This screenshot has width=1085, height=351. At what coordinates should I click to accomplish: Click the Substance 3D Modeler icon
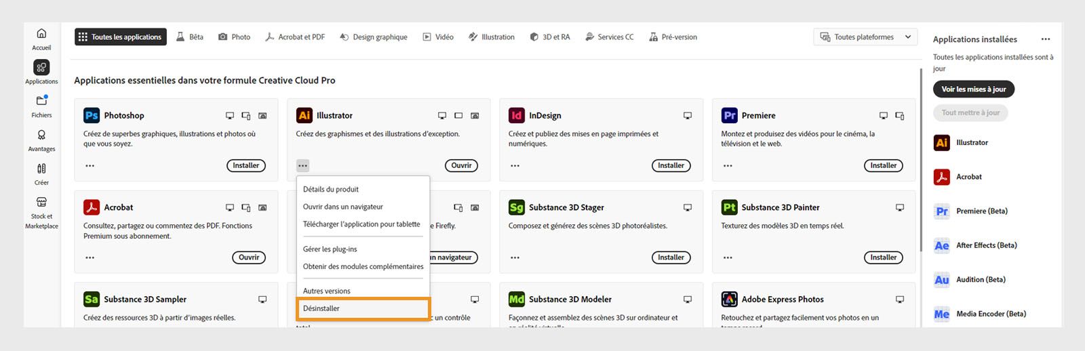(517, 299)
